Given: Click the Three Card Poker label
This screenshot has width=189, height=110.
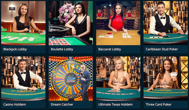Looking at the screenshot, I should [159, 104].
